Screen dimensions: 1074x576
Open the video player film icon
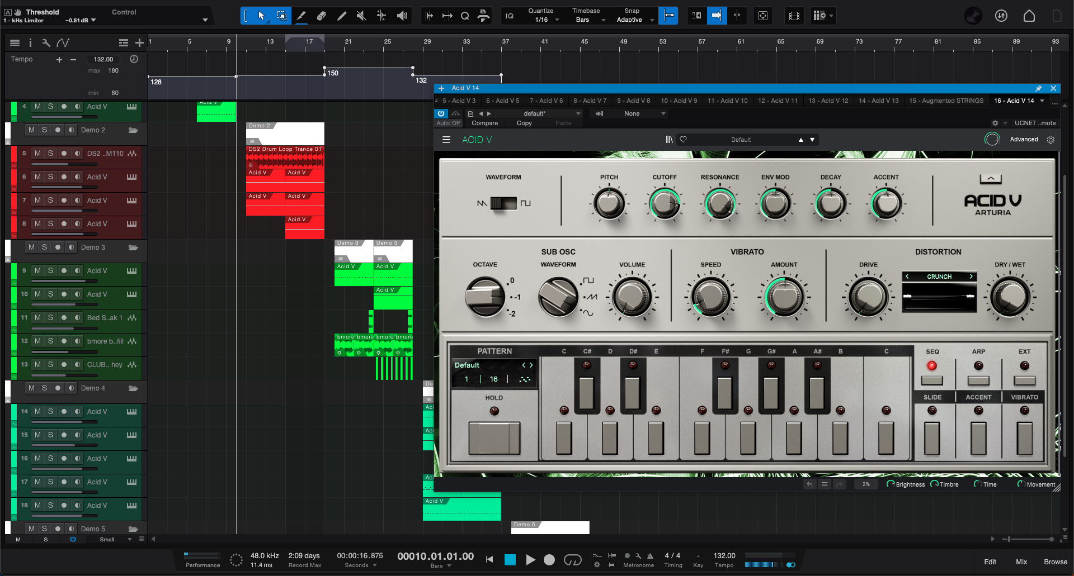point(794,16)
